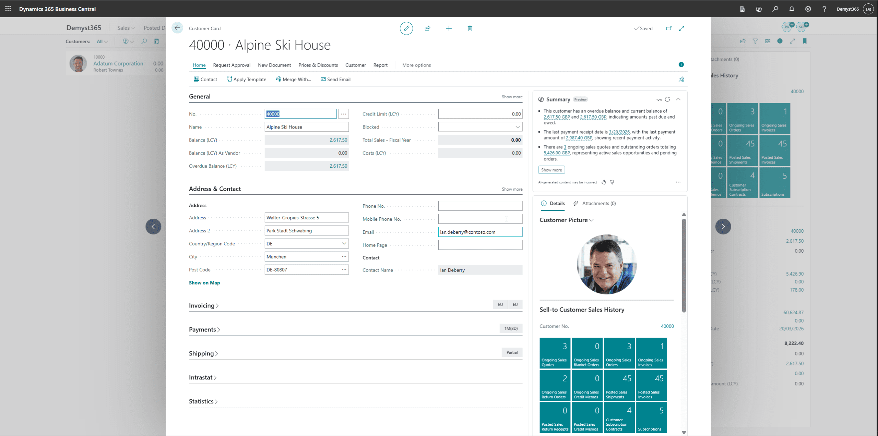Open the Blocked dropdown
The image size is (878, 436).
click(x=517, y=127)
